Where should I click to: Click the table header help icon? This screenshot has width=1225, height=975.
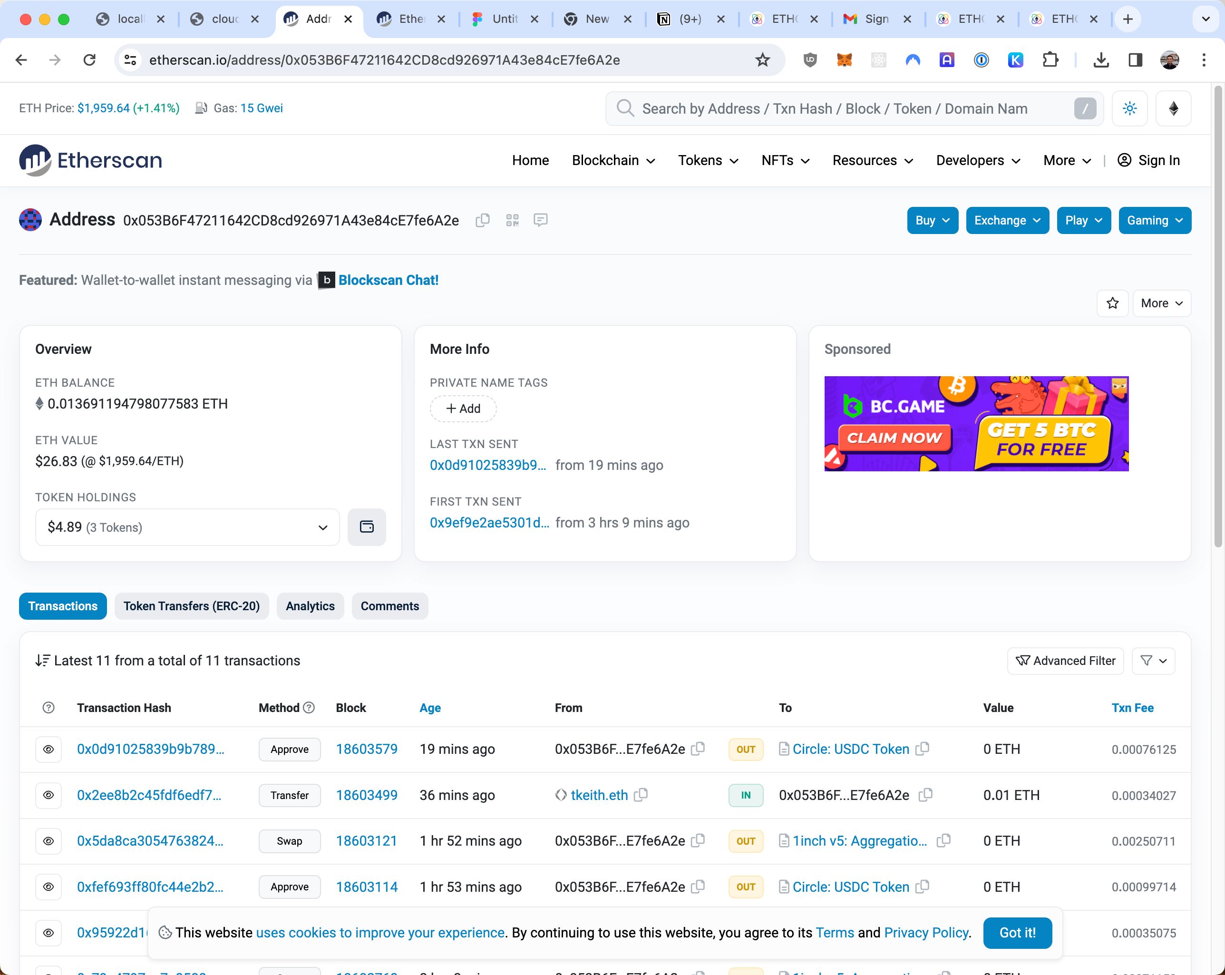49,707
